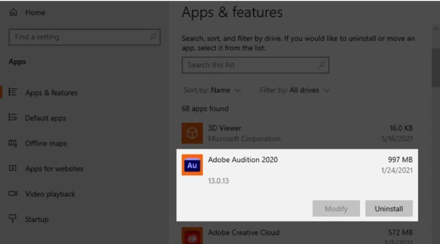
Task: Focus the Find a setting search field
Action: [x=77, y=37]
